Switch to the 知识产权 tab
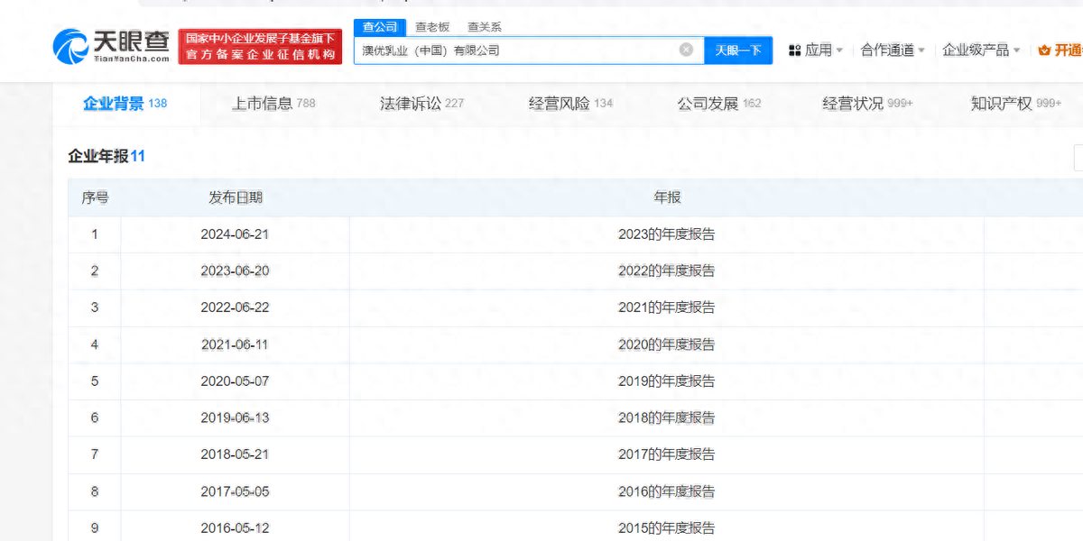The width and height of the screenshot is (1083, 541). tap(1016, 104)
